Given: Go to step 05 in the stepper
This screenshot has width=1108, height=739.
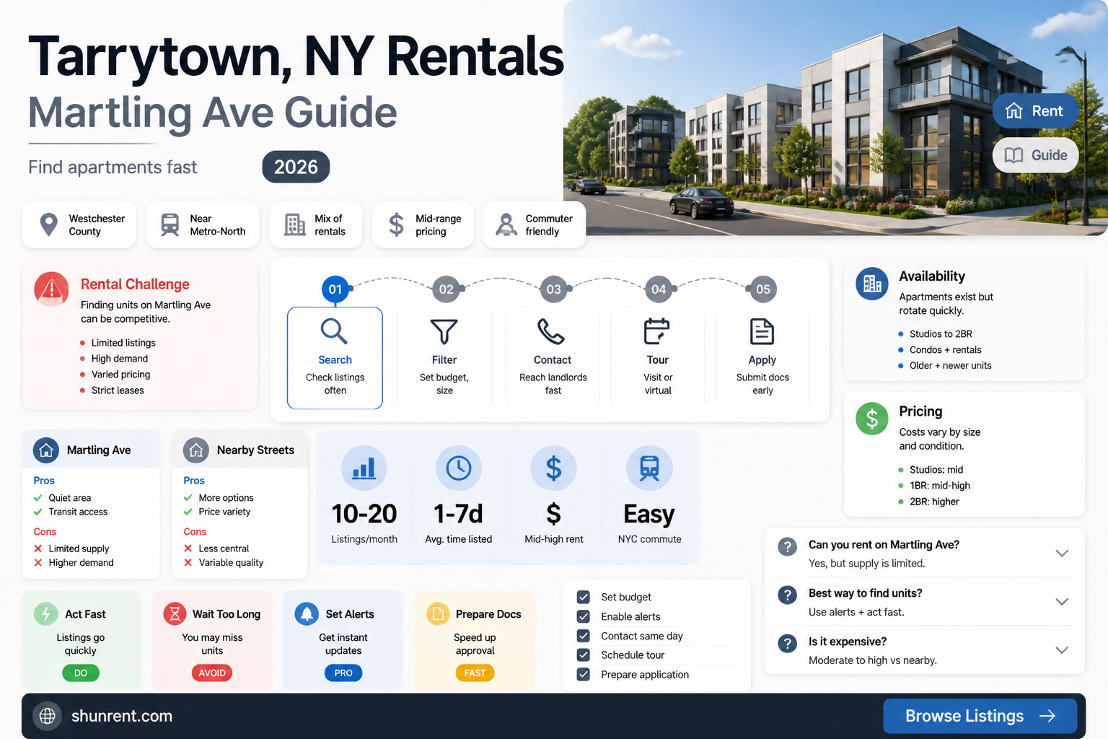Looking at the screenshot, I should click(x=763, y=289).
